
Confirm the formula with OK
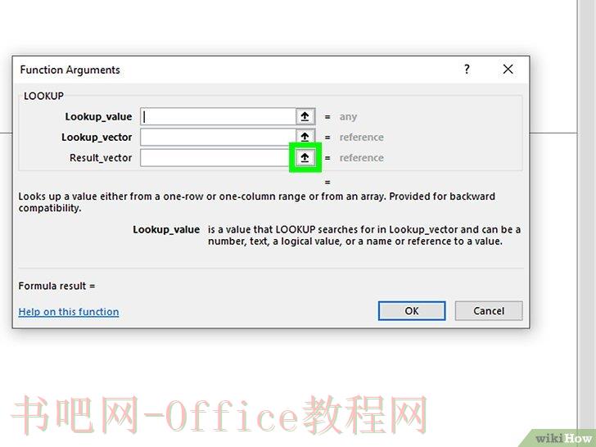click(x=412, y=311)
